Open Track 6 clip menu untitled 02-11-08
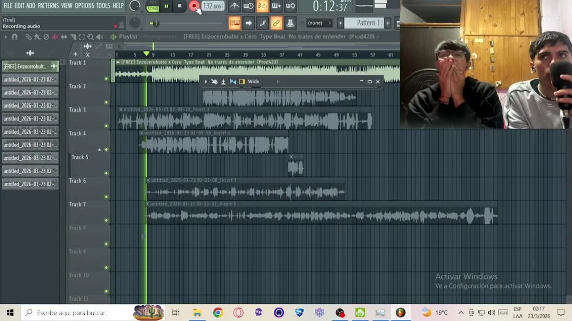The width and height of the screenshot is (572, 321). [148, 180]
